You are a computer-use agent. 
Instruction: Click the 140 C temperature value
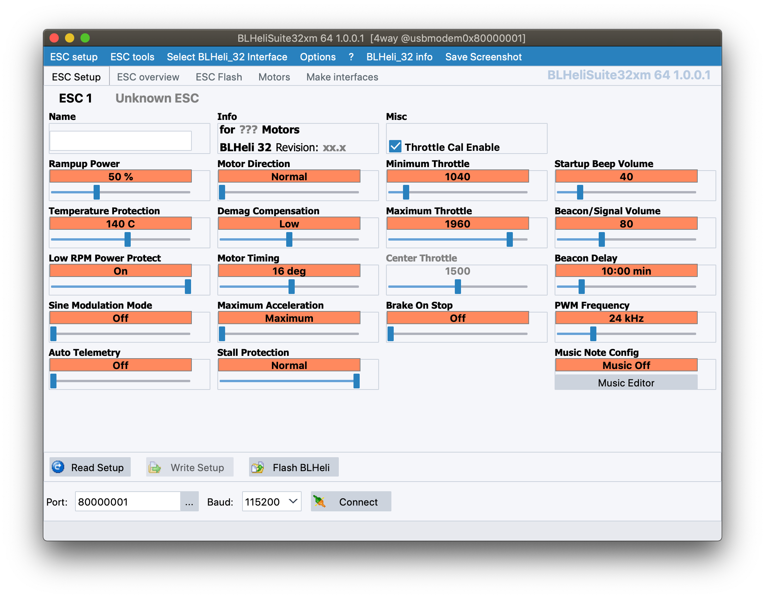[121, 224]
